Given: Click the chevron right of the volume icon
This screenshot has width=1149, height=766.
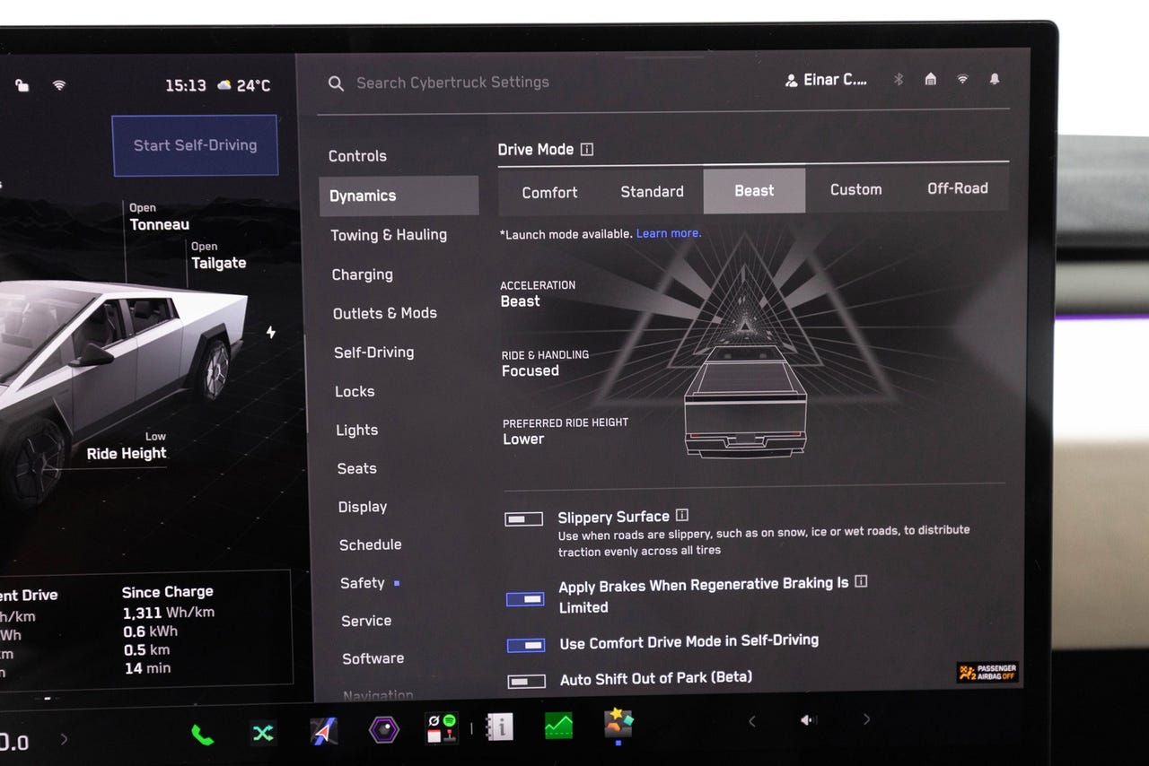Looking at the screenshot, I should click(x=866, y=718).
